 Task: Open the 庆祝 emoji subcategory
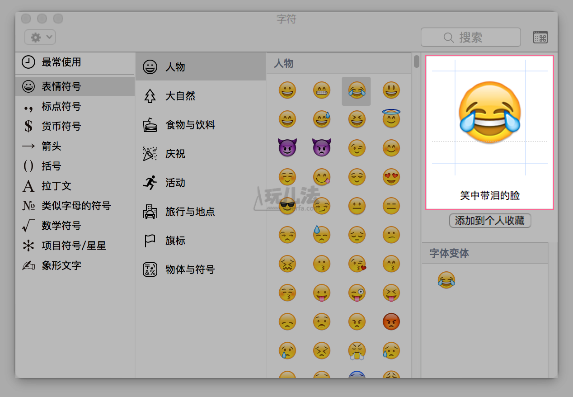[x=201, y=154]
